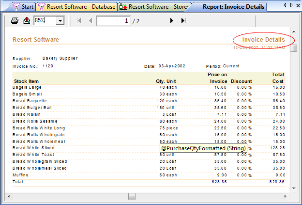Click the vertical scrollbar up arrow
The width and height of the screenshot is (302, 205).
tap(294, 32)
